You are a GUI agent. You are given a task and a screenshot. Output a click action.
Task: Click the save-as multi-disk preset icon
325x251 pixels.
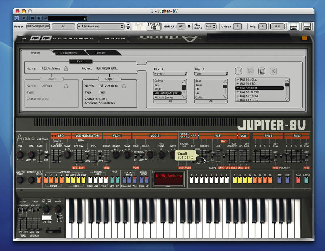(262, 71)
